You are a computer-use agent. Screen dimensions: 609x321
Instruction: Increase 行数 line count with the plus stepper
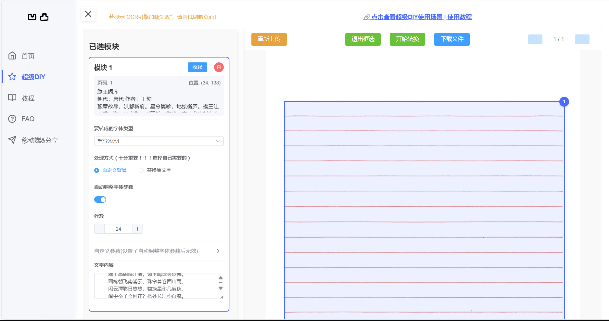pos(137,229)
